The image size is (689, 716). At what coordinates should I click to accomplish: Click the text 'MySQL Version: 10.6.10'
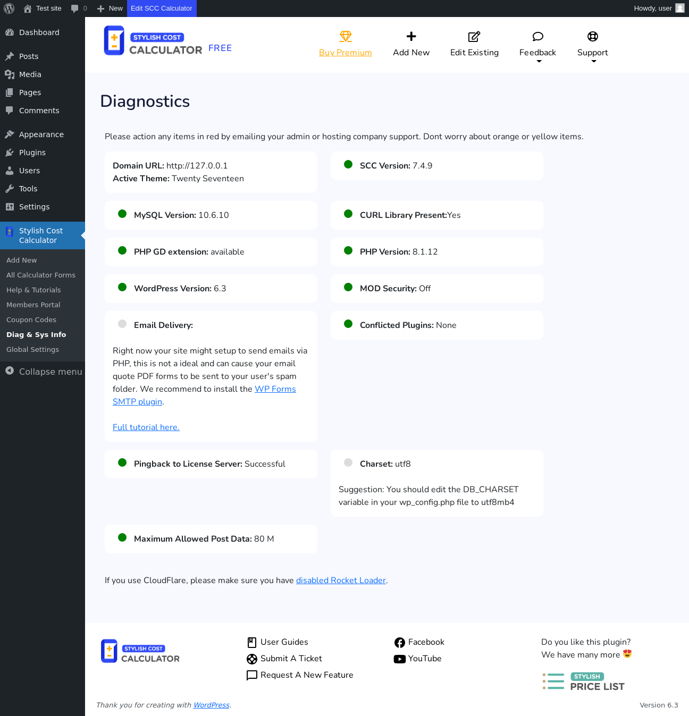click(181, 215)
